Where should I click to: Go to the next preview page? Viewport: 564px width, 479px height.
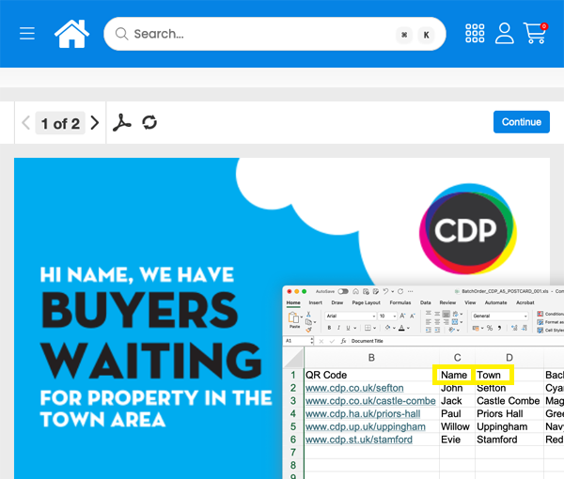(94, 123)
